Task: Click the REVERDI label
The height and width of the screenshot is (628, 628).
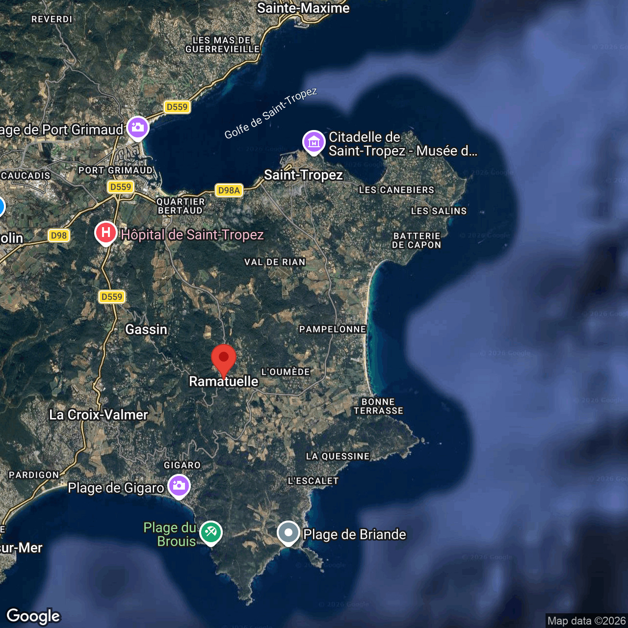Action: tap(52, 19)
